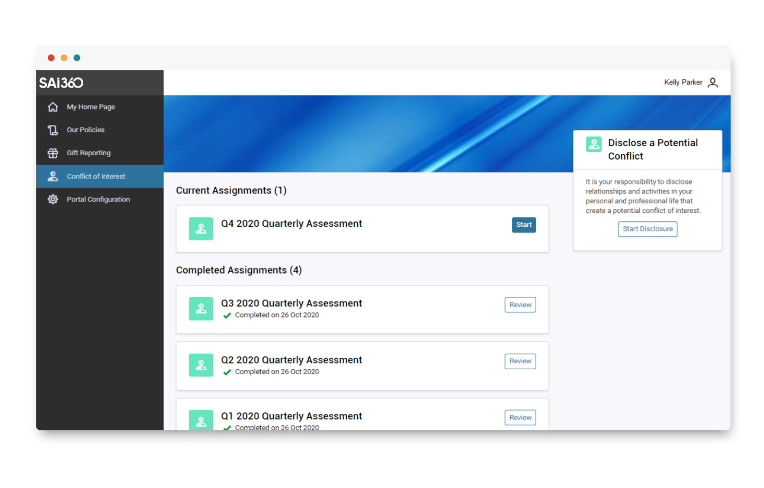Viewport: 764px width, 488px height.
Task: Click the Disclose a Potential Conflict panel icon
Action: click(x=594, y=144)
